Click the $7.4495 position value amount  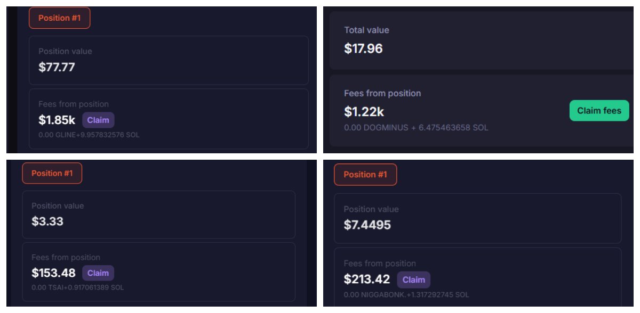[367, 225]
